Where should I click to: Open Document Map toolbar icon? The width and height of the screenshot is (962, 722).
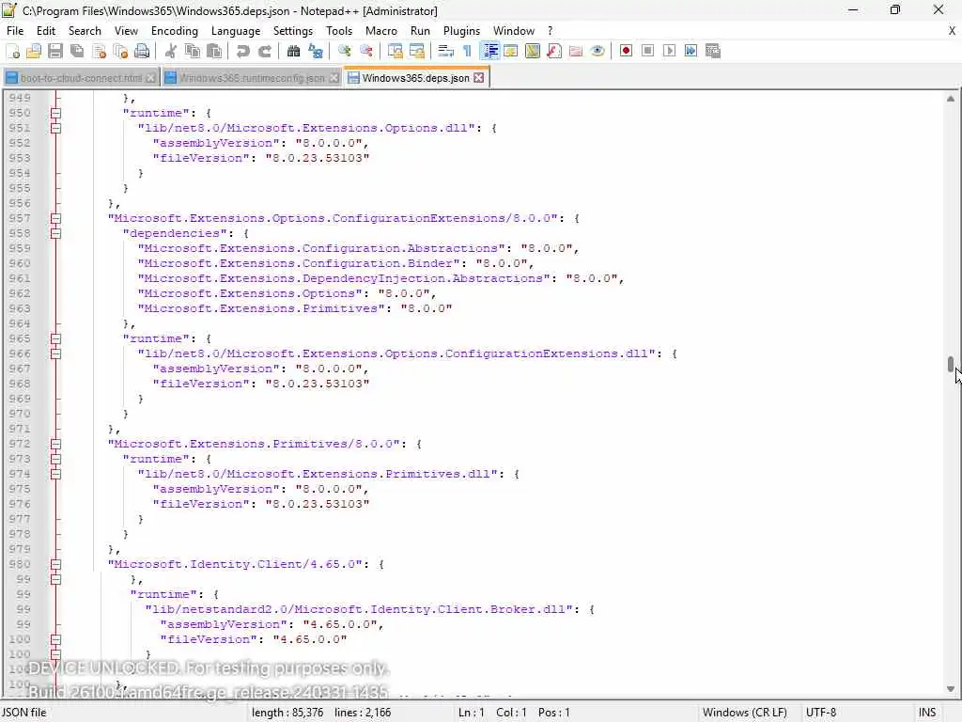pyautogui.click(x=533, y=51)
